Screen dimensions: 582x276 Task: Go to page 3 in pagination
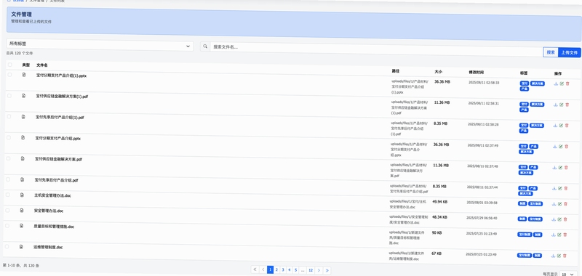coord(283,269)
